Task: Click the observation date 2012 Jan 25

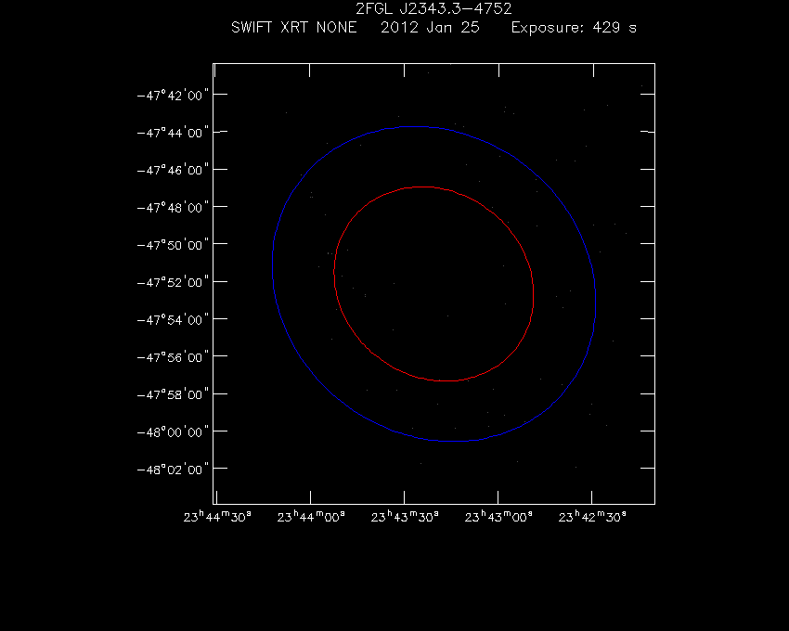Action: point(430,27)
